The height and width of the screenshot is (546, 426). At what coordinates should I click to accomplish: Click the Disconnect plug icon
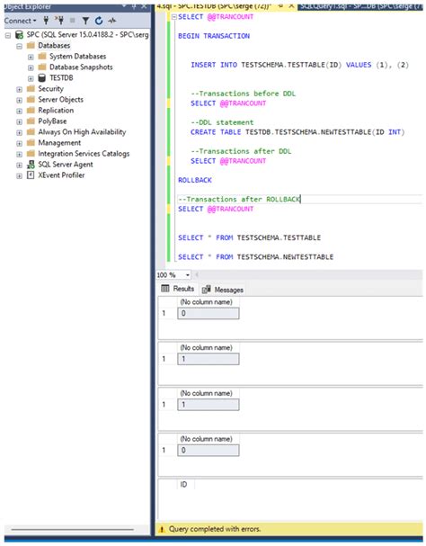pyautogui.click(x=59, y=21)
